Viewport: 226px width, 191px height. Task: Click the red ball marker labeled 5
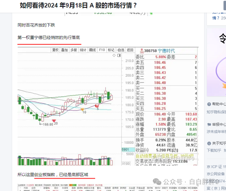[97, 106]
